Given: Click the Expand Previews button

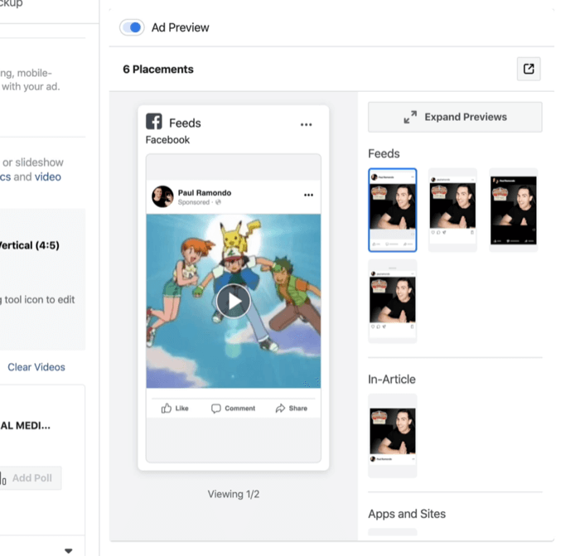Looking at the screenshot, I should pyautogui.click(x=455, y=117).
